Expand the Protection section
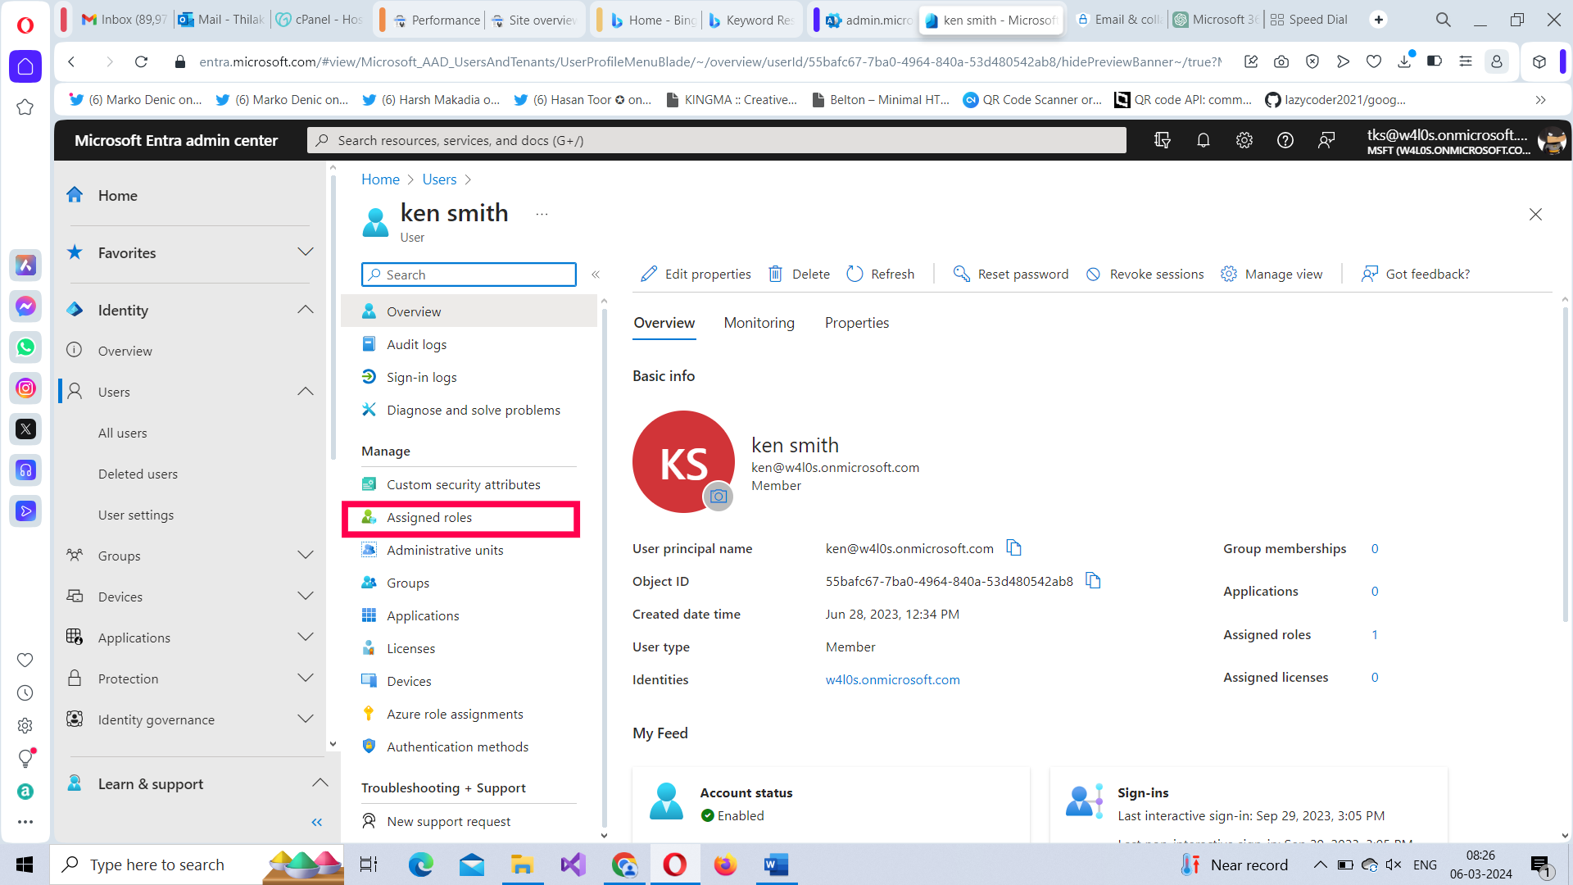This screenshot has width=1573, height=885. [306, 678]
